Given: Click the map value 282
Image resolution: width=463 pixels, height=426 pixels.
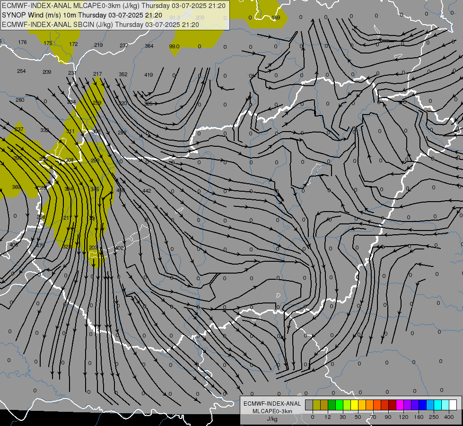Looking at the screenshot, I should (122, 133).
